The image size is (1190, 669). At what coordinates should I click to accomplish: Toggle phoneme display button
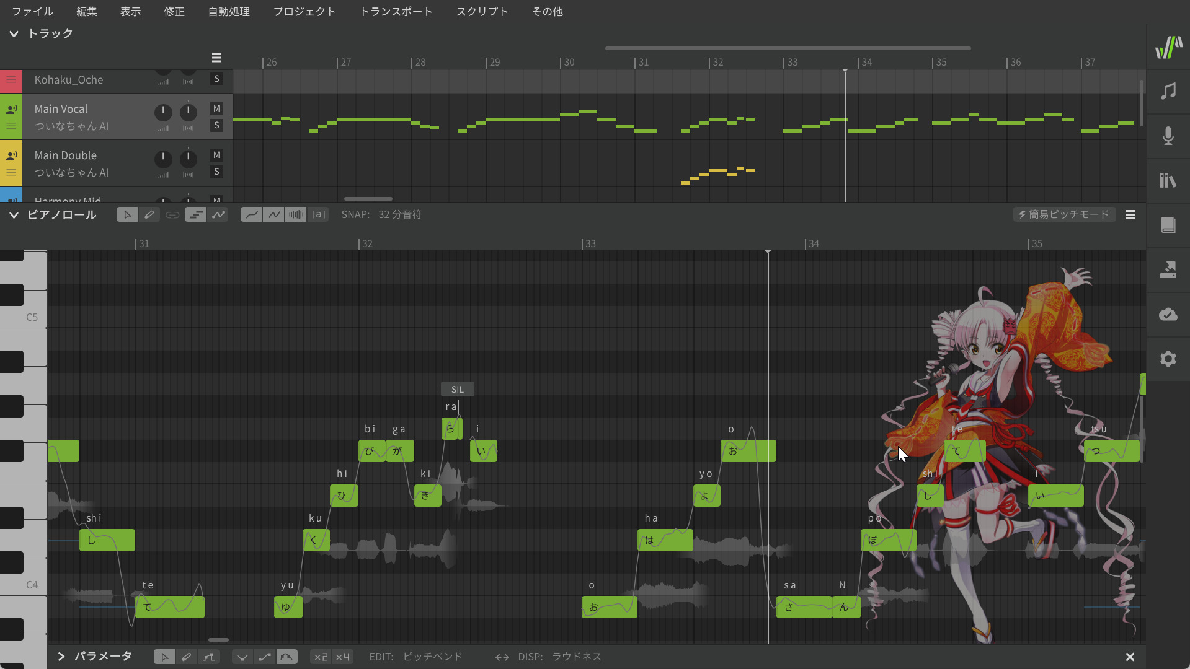(318, 215)
